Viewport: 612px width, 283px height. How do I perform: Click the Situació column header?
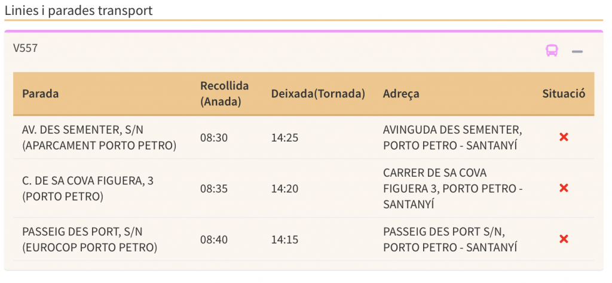click(x=564, y=94)
